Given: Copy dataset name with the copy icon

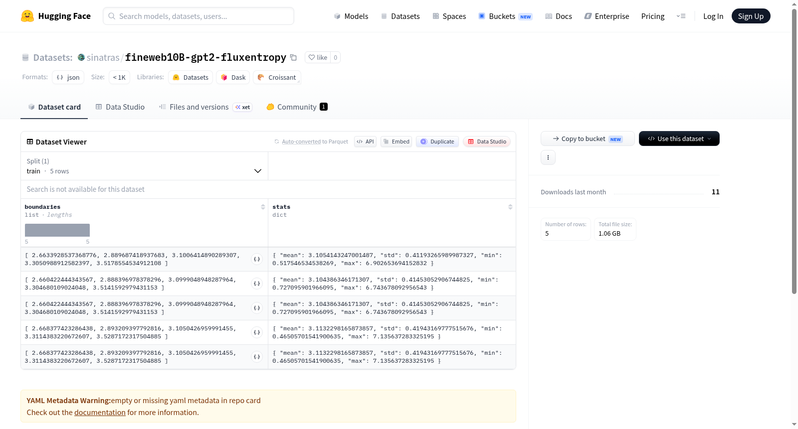Looking at the screenshot, I should click(x=294, y=58).
